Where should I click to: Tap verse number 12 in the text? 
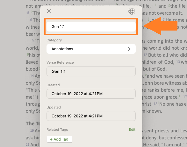[145, 55]
